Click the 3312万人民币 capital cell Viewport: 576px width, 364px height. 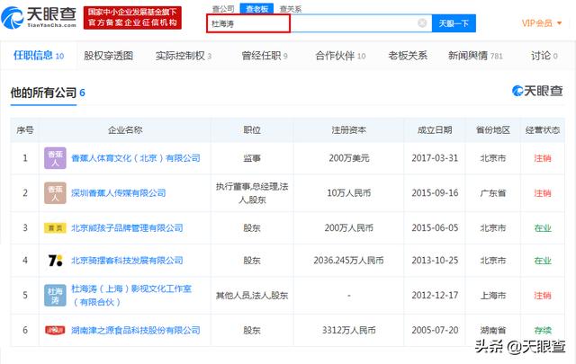(349, 330)
